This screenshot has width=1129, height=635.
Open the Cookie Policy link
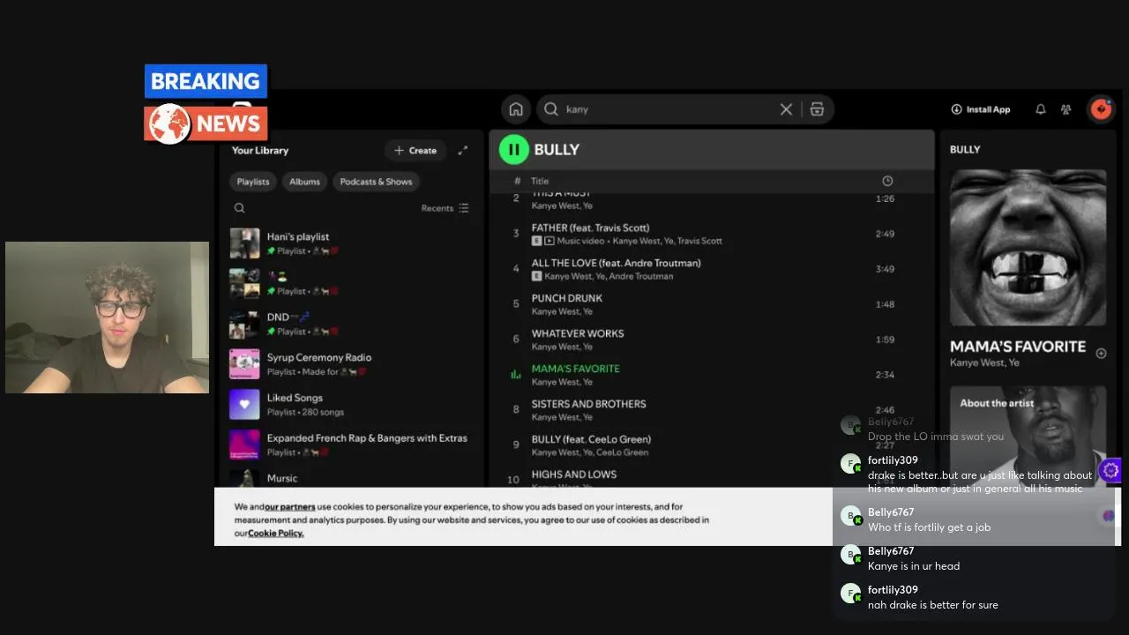pos(276,534)
